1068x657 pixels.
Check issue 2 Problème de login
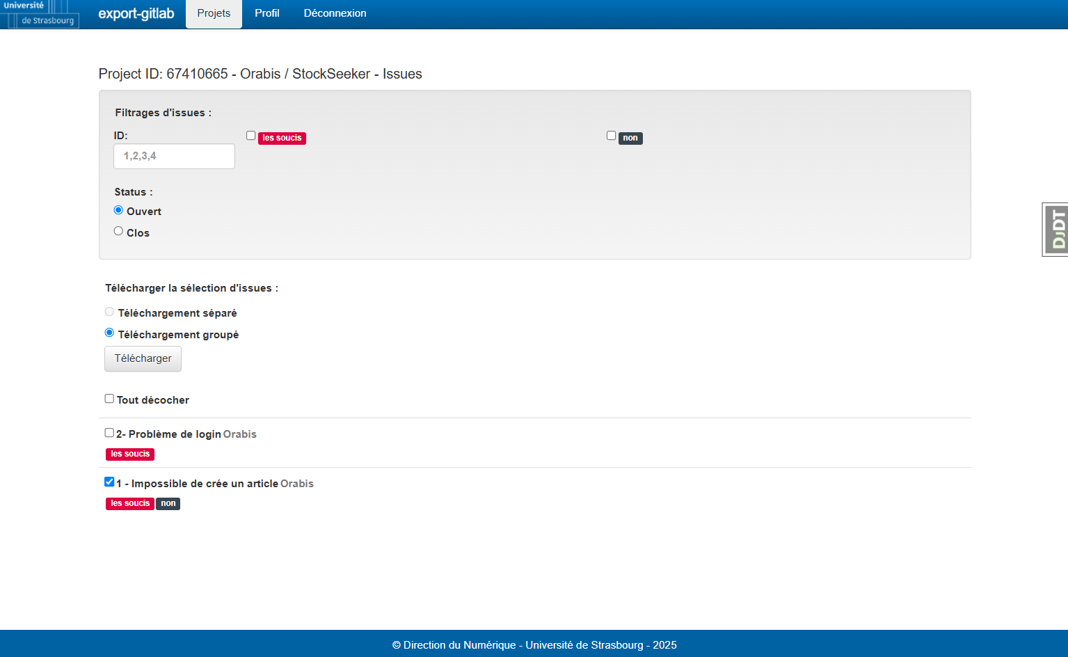click(x=109, y=433)
